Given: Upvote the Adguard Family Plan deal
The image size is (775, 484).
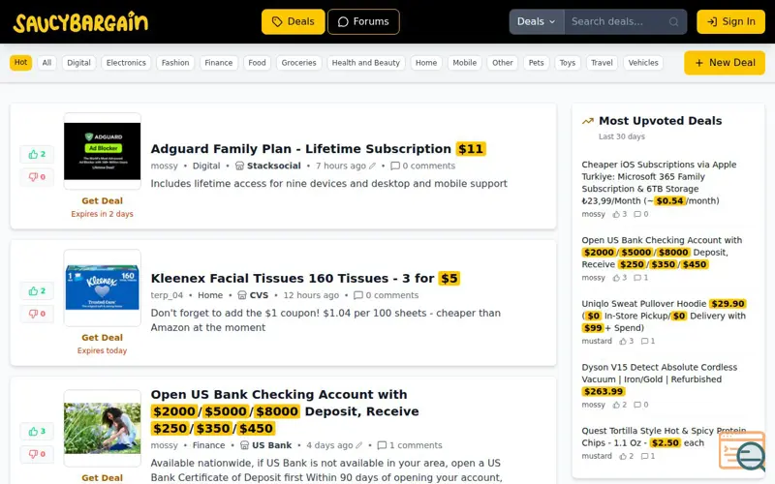Looking at the screenshot, I should coord(37,154).
